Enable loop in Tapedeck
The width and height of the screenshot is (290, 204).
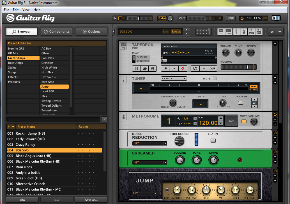point(195,69)
